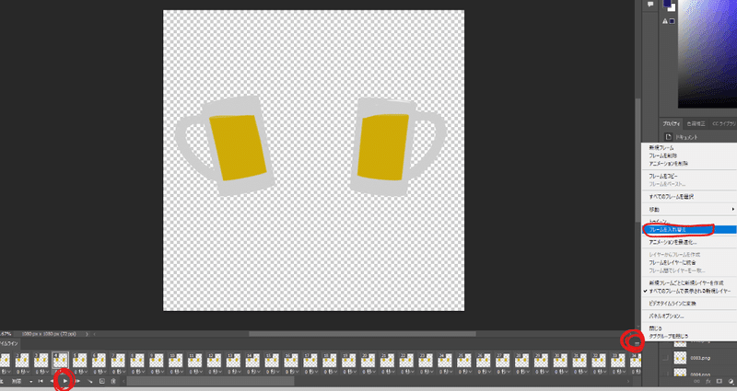Choose アニメーションを最適化 menu item

tap(673, 242)
